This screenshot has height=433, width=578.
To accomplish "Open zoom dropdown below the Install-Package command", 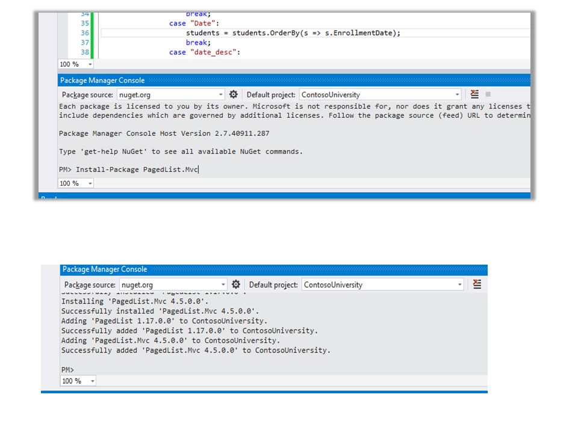I will (76, 183).
